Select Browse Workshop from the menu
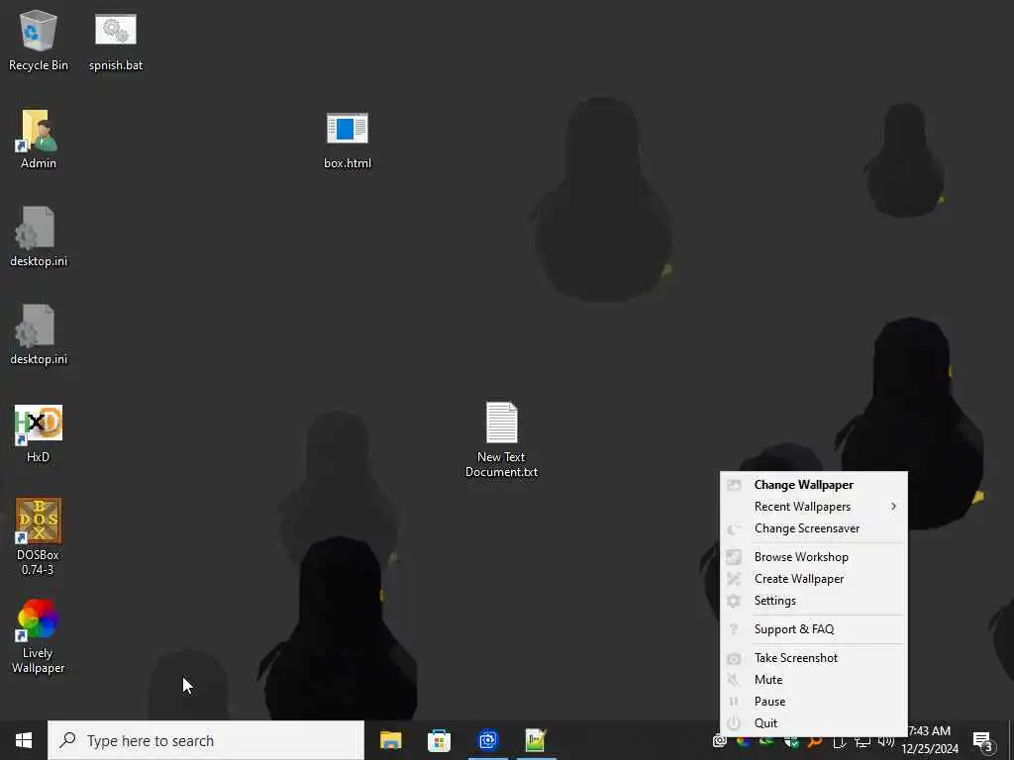Viewport: 1014px width, 760px height. tap(814, 557)
